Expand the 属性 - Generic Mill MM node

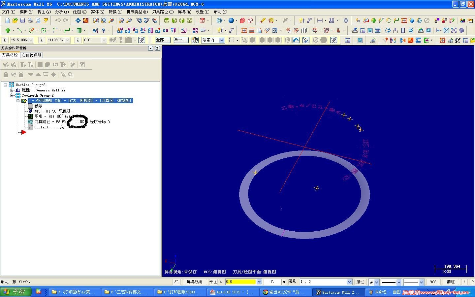pos(12,90)
